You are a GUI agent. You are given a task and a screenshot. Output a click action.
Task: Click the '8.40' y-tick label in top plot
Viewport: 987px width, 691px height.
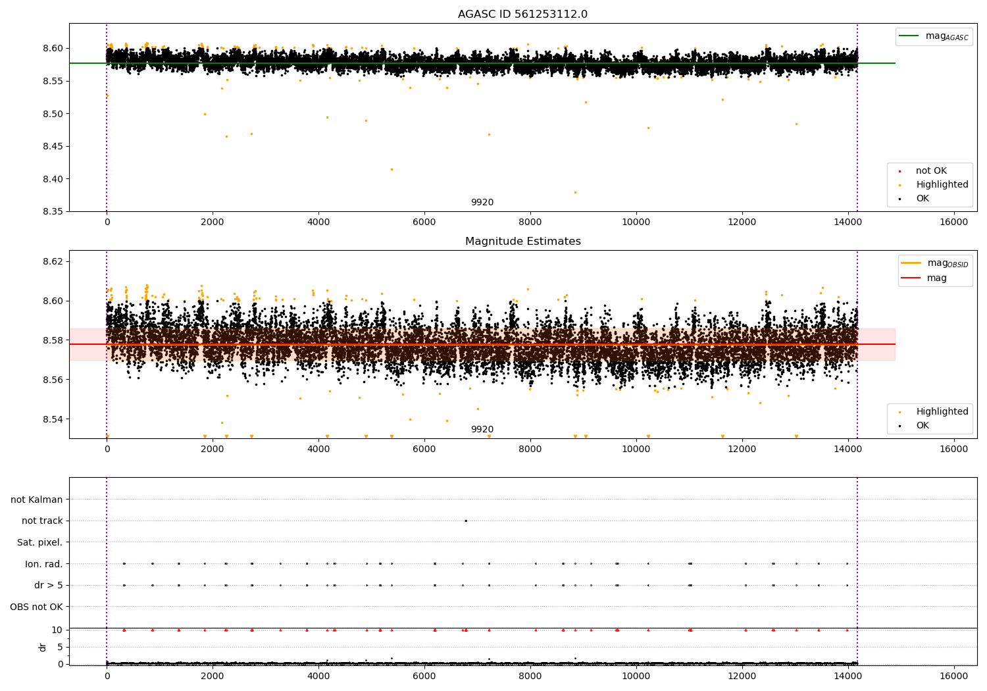pos(53,179)
